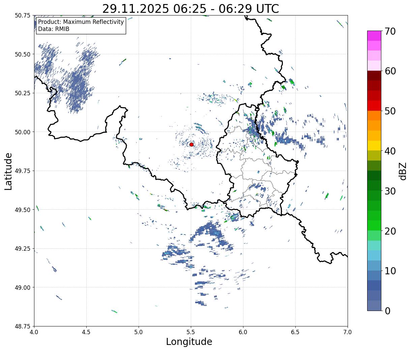Screen dimensions: 411x350
Task: Click the latitude tick label 48.75
Action: [23, 326]
